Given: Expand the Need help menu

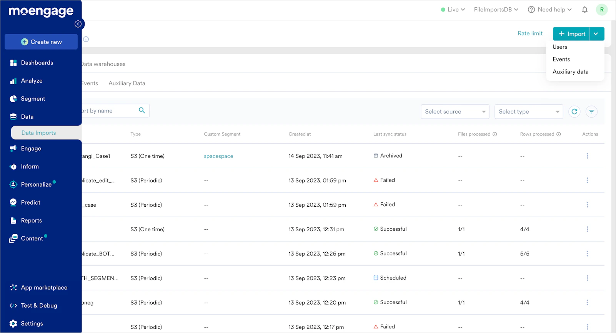Looking at the screenshot, I should pos(550,10).
